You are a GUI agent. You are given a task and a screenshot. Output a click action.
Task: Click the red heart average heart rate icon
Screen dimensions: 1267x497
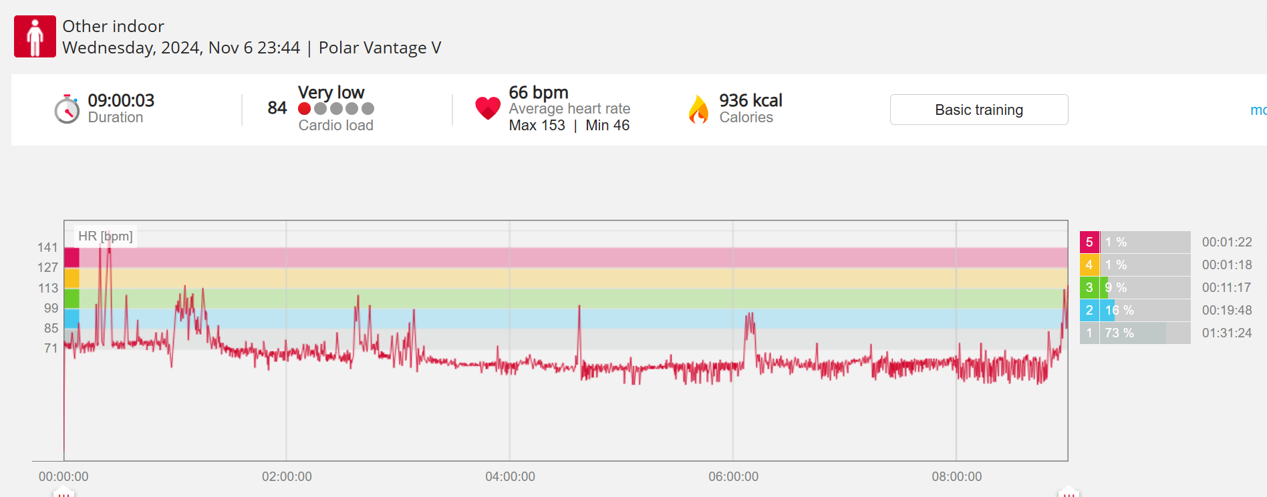tap(488, 108)
